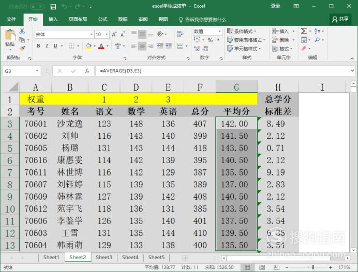The width and height of the screenshot is (358, 272).
Task: Apply fill color paint bucket
Action: click(88, 46)
